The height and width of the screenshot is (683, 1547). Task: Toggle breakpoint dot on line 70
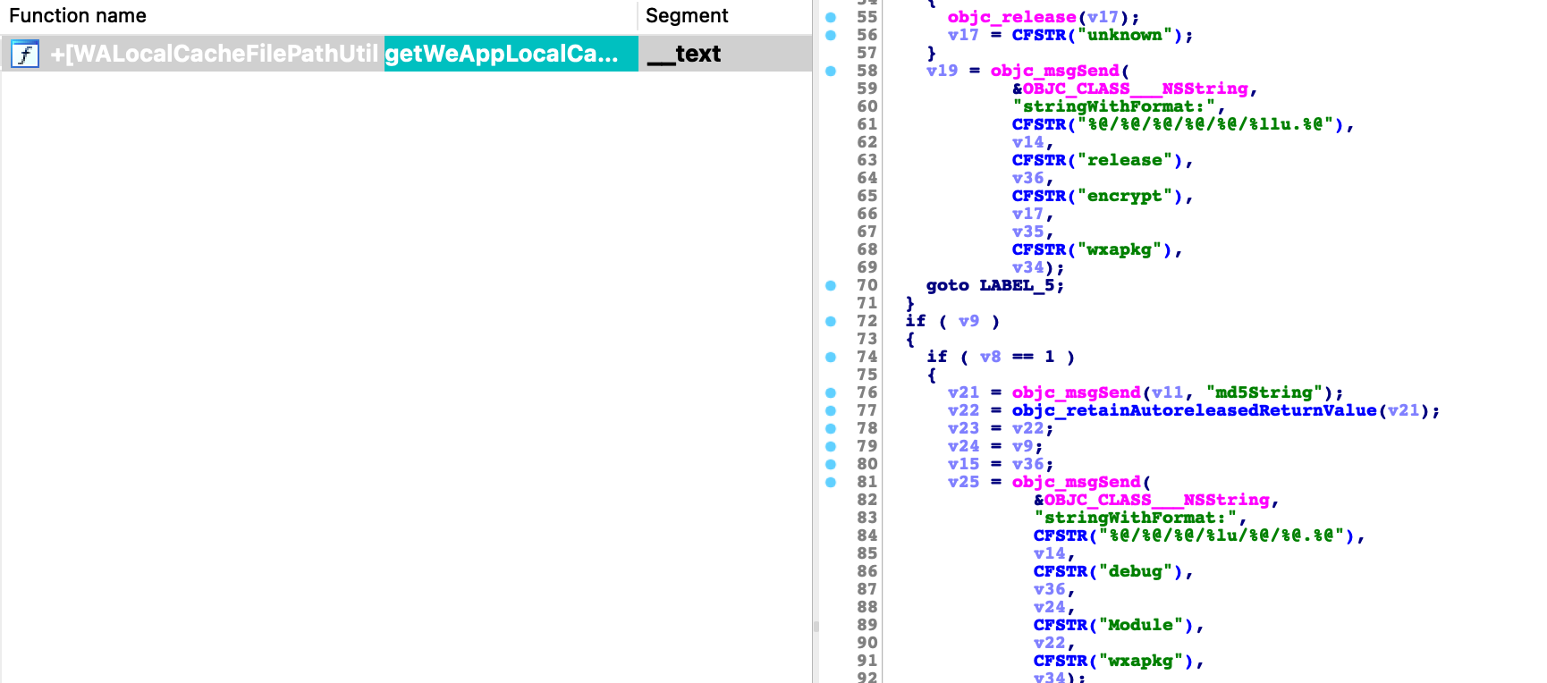pyautogui.click(x=831, y=285)
